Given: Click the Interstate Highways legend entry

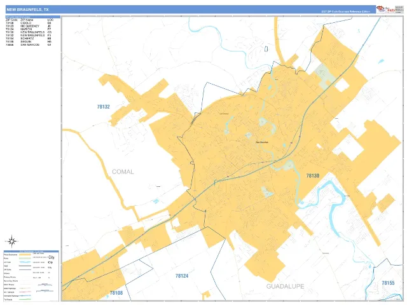Looking at the screenshot, I should pos(17,296).
